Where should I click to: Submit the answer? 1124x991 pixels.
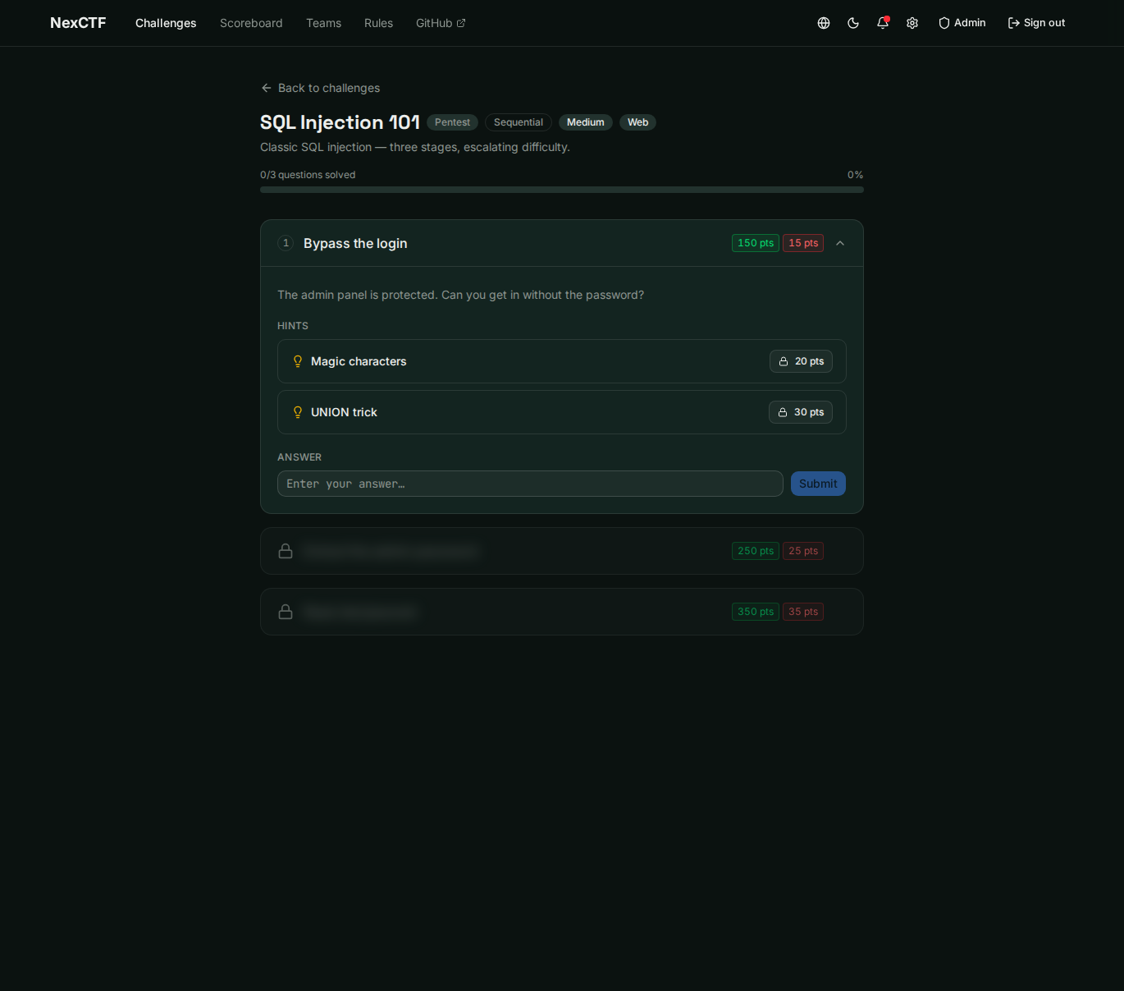(x=818, y=484)
